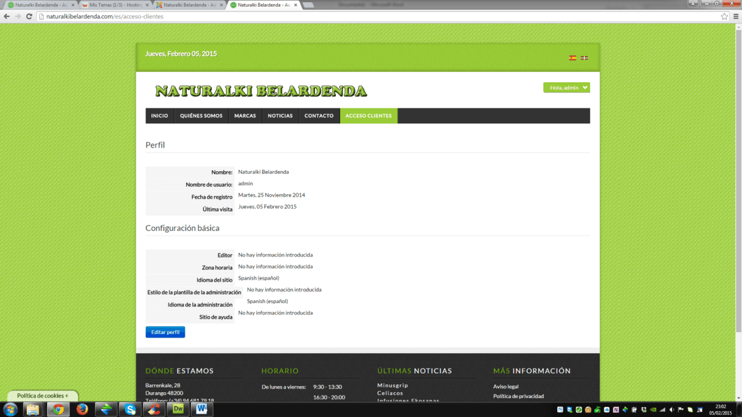The image size is (742, 417).
Task: Open the QUIÉNES SOMOS menu item
Action: coord(201,116)
